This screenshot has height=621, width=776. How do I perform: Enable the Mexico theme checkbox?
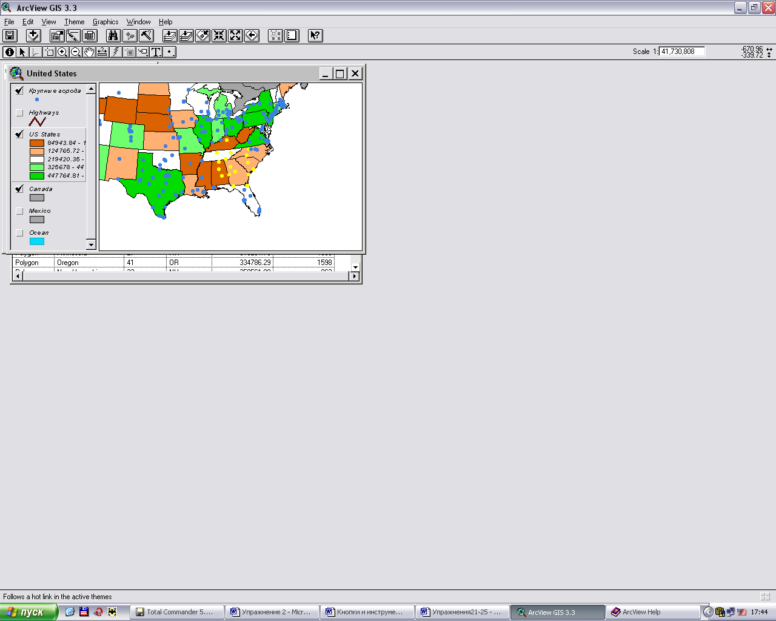coord(19,211)
